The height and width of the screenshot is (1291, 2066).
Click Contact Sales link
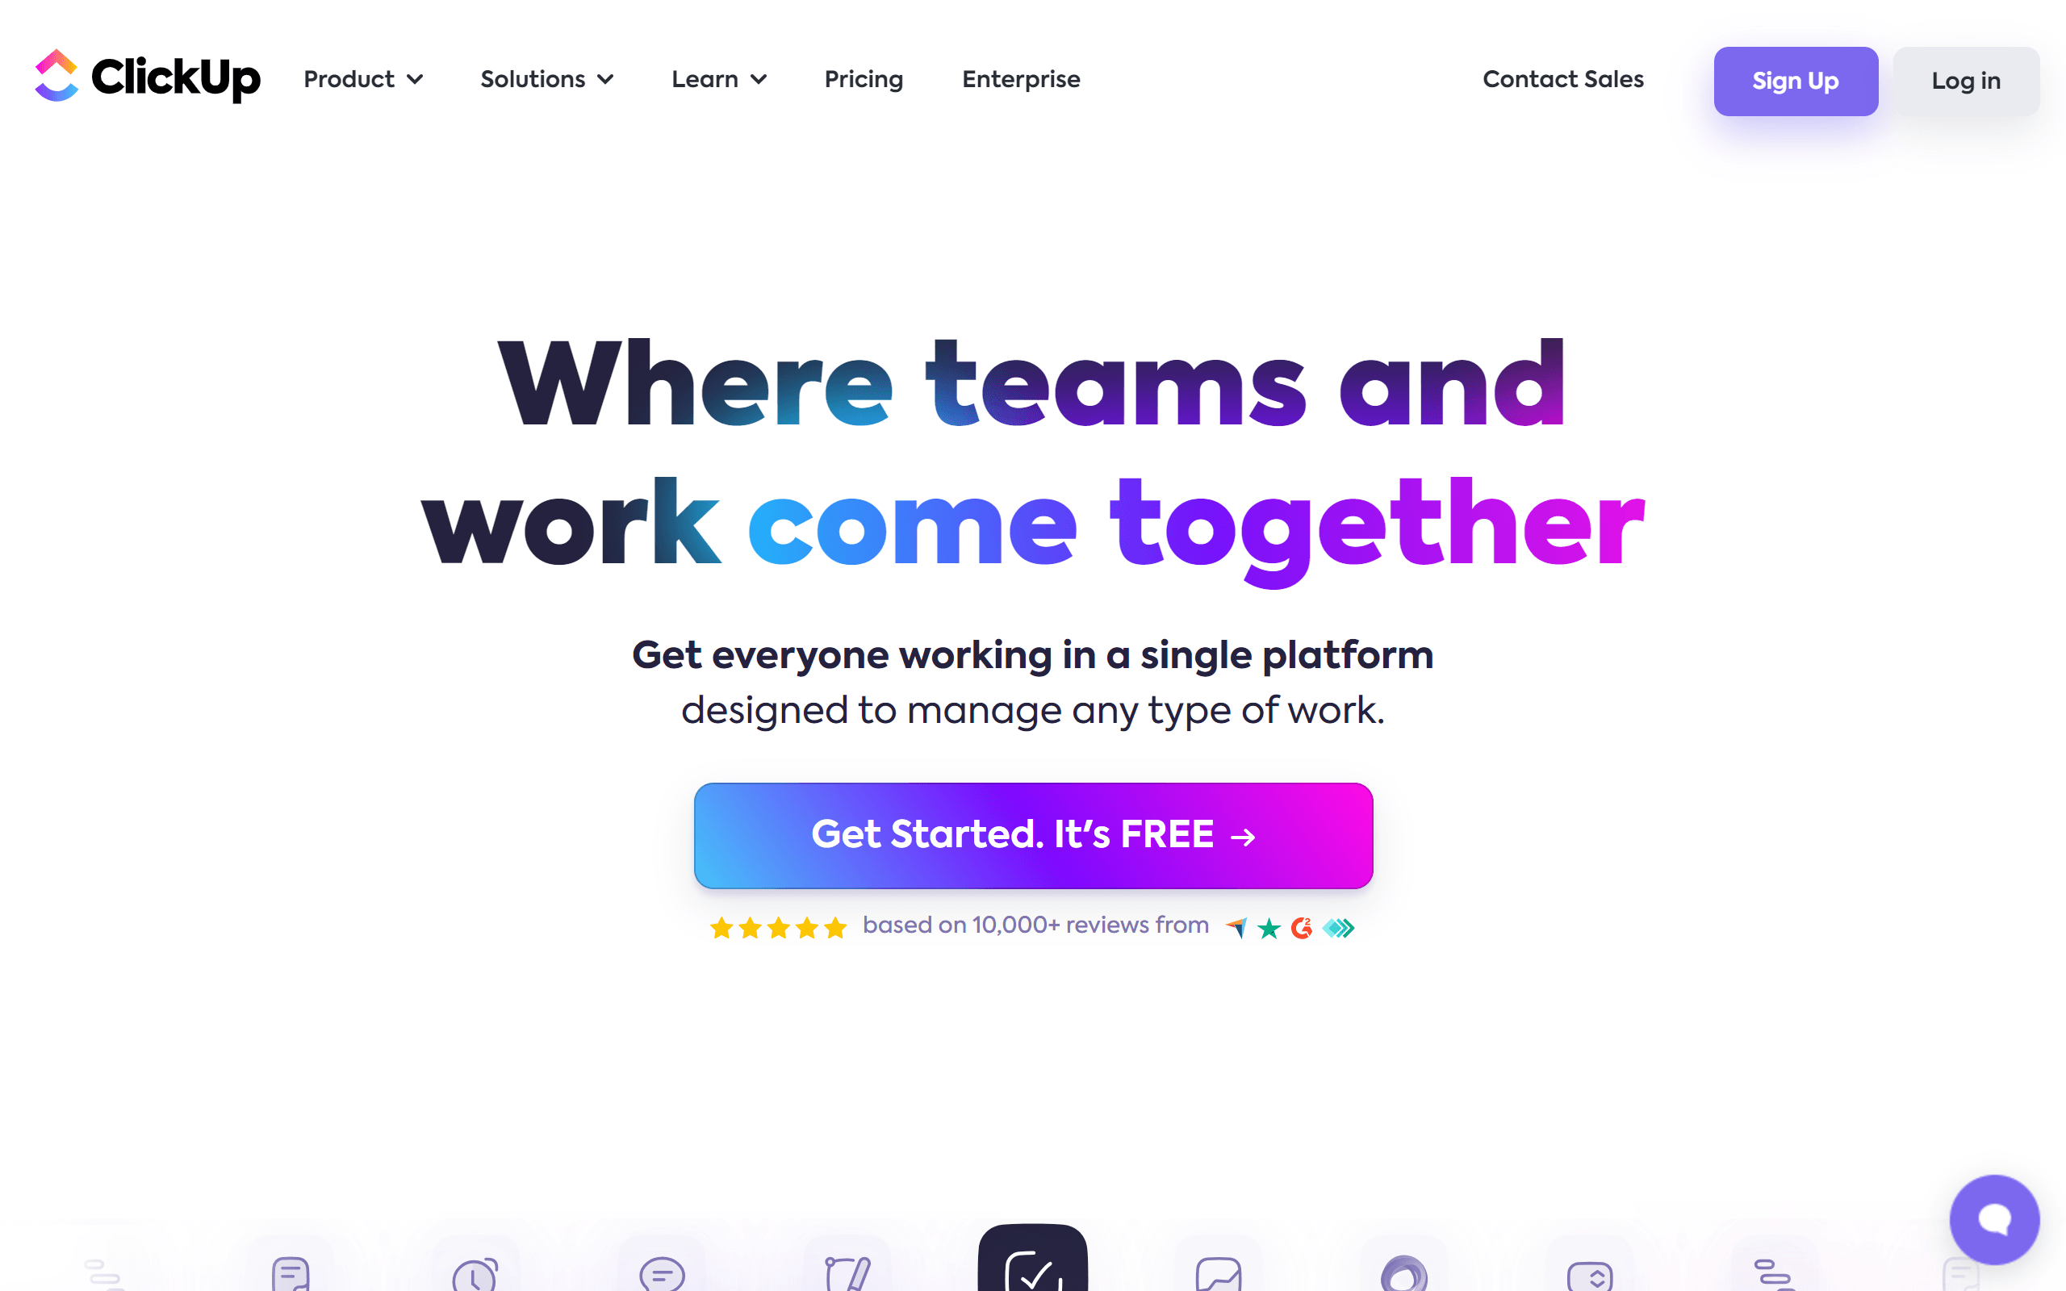pyautogui.click(x=1563, y=81)
